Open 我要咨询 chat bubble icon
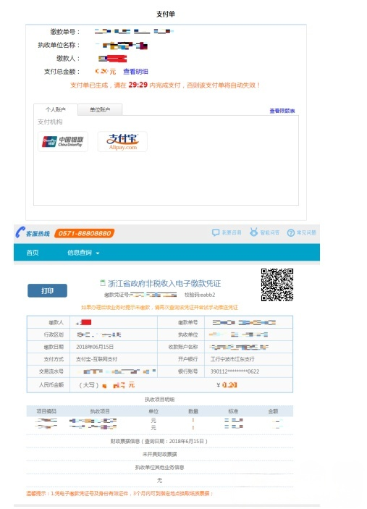This screenshot has width=367, height=509. [216, 232]
